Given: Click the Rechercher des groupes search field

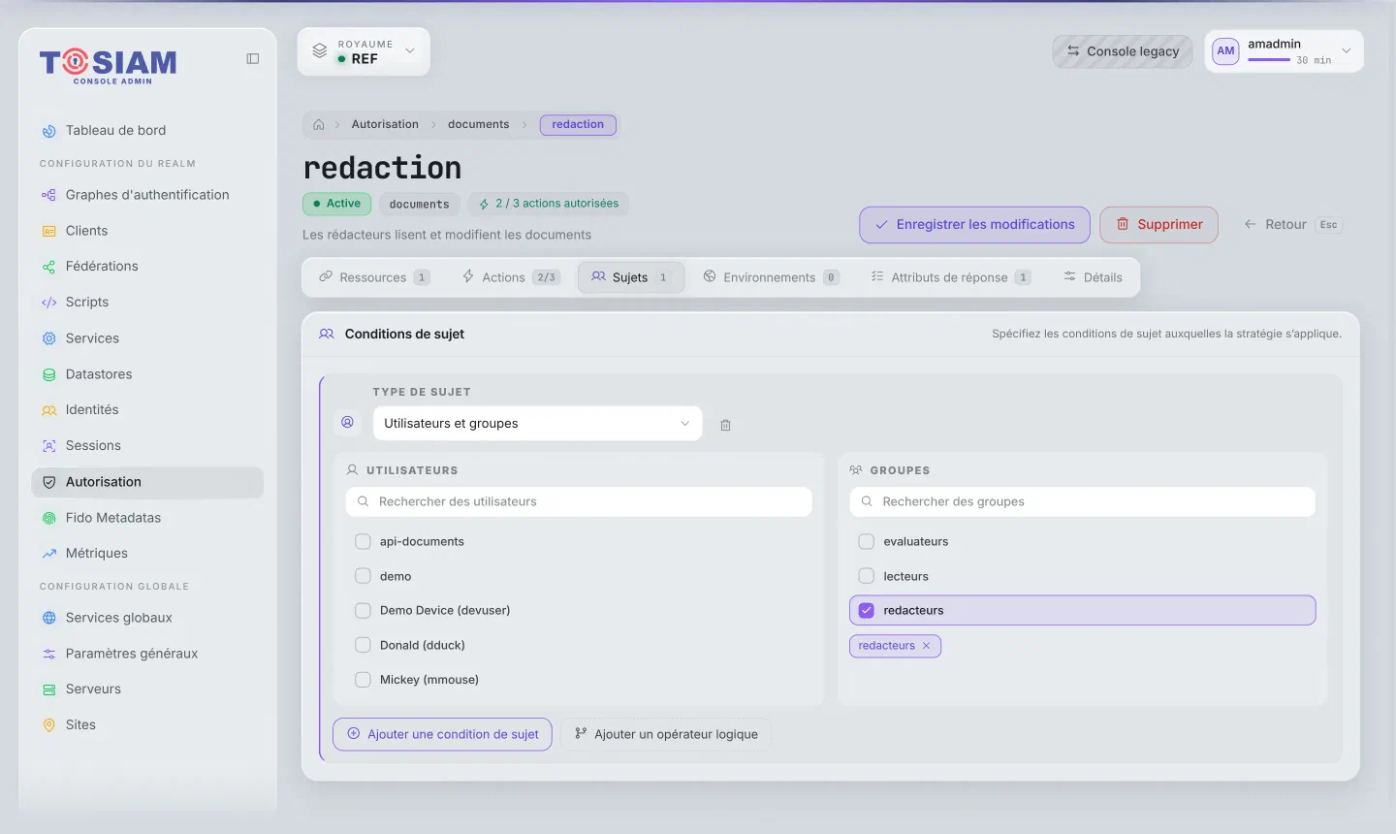Looking at the screenshot, I should point(1083,502).
